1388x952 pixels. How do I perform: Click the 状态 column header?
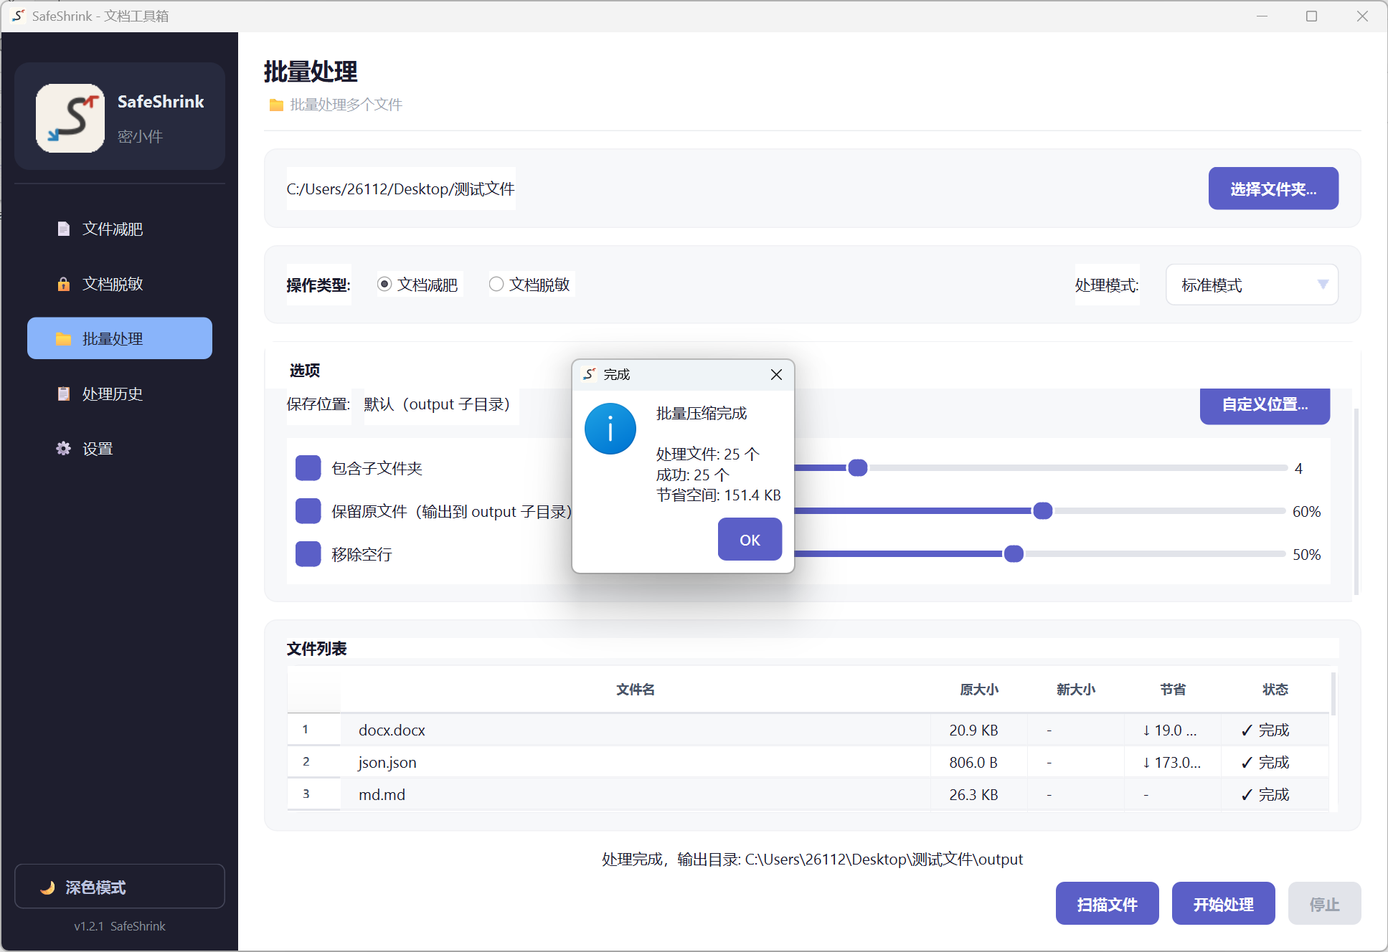pos(1275,690)
